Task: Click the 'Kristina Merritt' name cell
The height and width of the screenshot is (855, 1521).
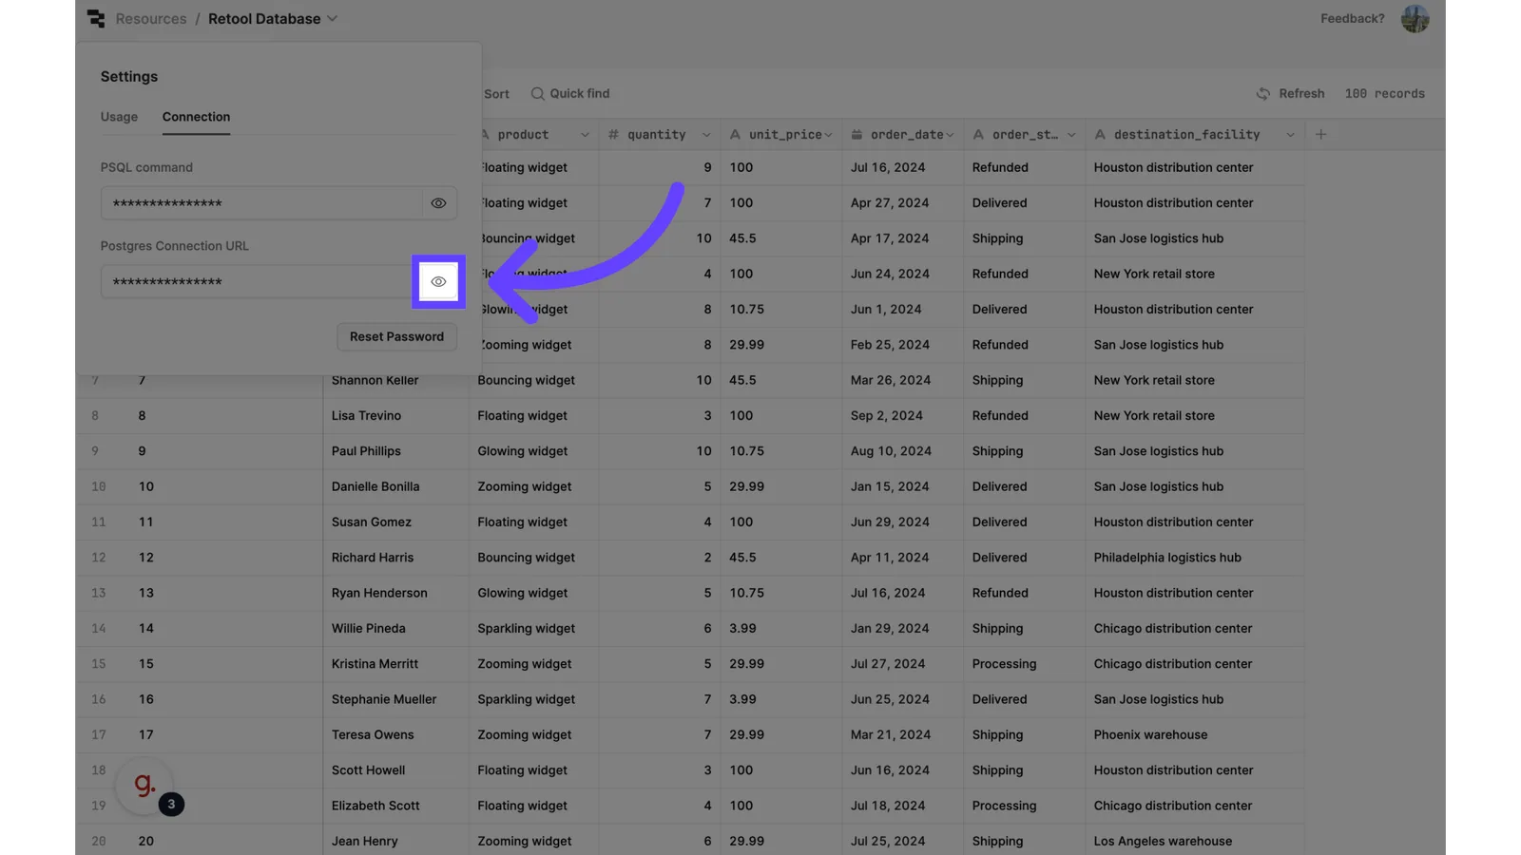Action: (395, 664)
